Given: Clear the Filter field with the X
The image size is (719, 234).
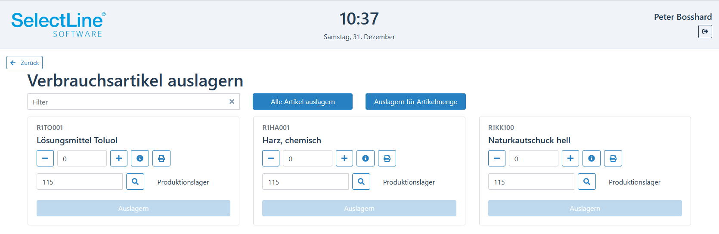Looking at the screenshot, I should point(232,102).
